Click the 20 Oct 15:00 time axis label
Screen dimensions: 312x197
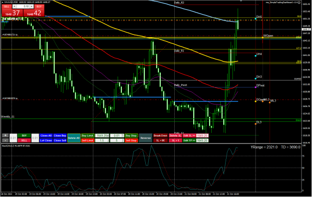pos(148,194)
